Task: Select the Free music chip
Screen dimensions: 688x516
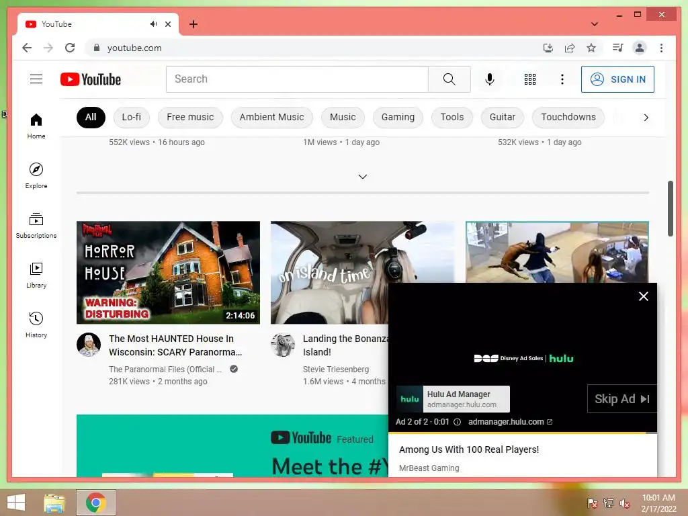Action: click(x=190, y=117)
